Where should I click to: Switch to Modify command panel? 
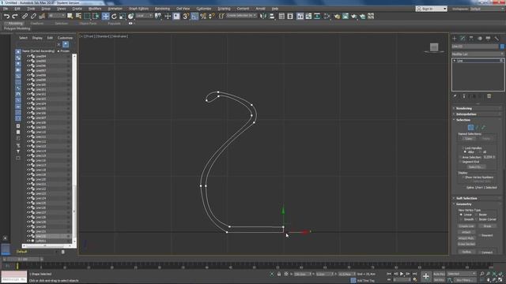(463, 39)
